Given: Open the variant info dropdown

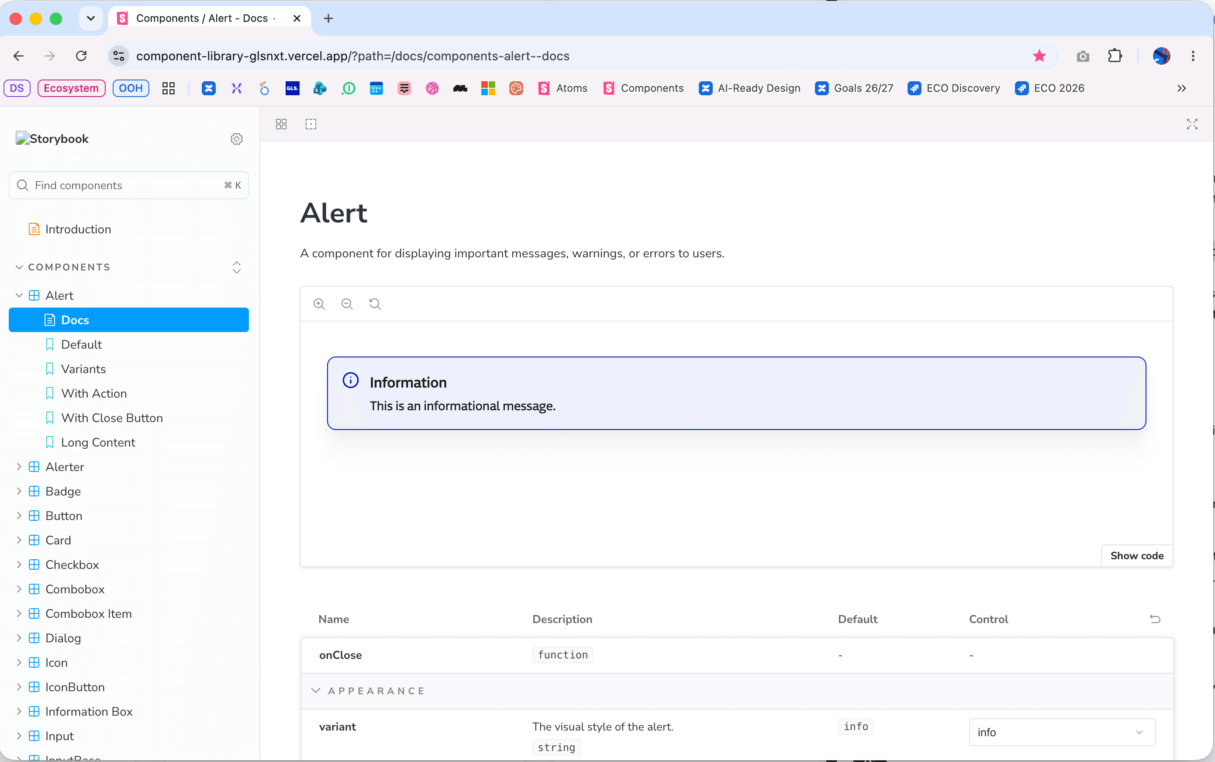Looking at the screenshot, I should click(x=1062, y=732).
